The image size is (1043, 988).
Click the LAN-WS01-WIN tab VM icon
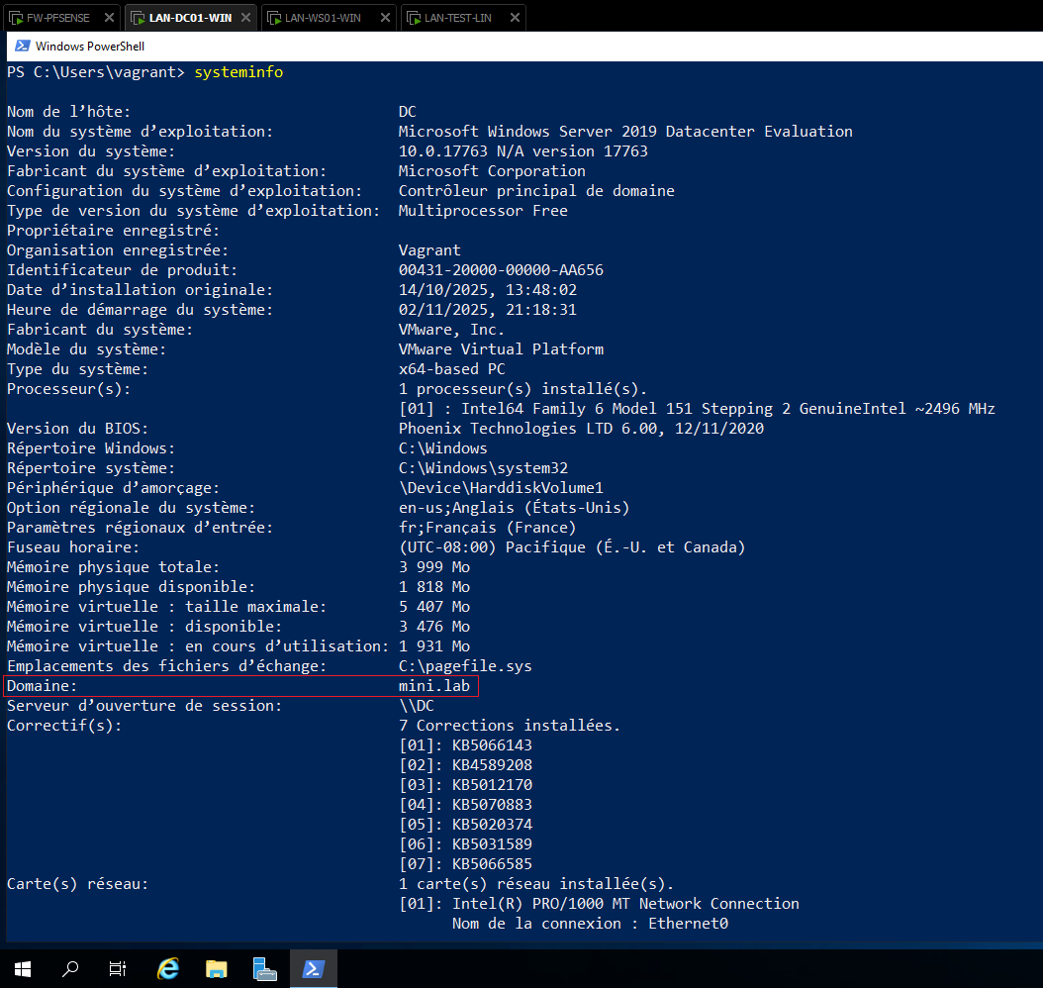274,18
